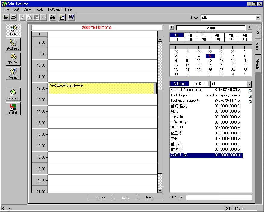Switch to the To Do module
Image resolution: width=264 pixels, height=212 pixels.
click(13, 59)
